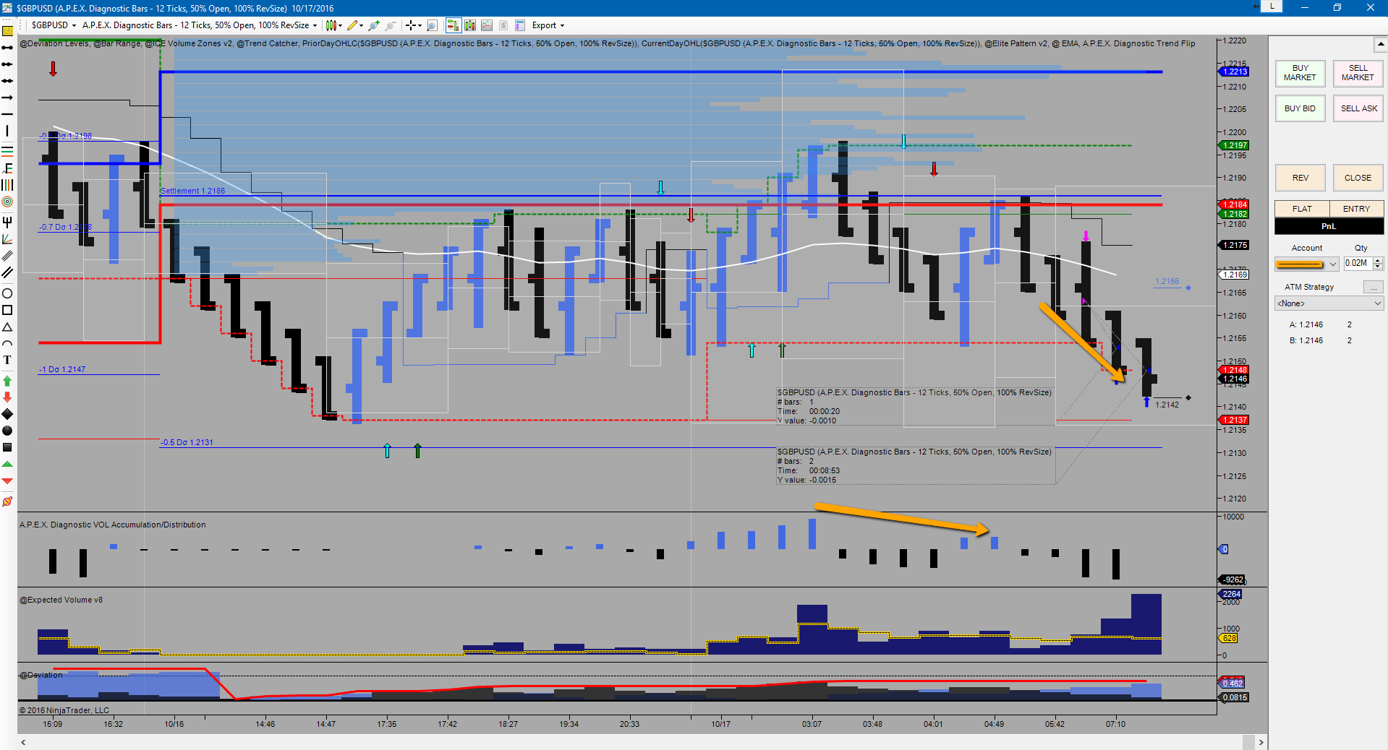1388x750 pixels.
Task: Click the BUY MARKET button
Action: (x=1300, y=73)
